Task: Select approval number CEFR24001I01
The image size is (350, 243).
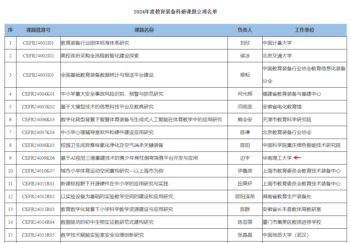Action: 38,43
